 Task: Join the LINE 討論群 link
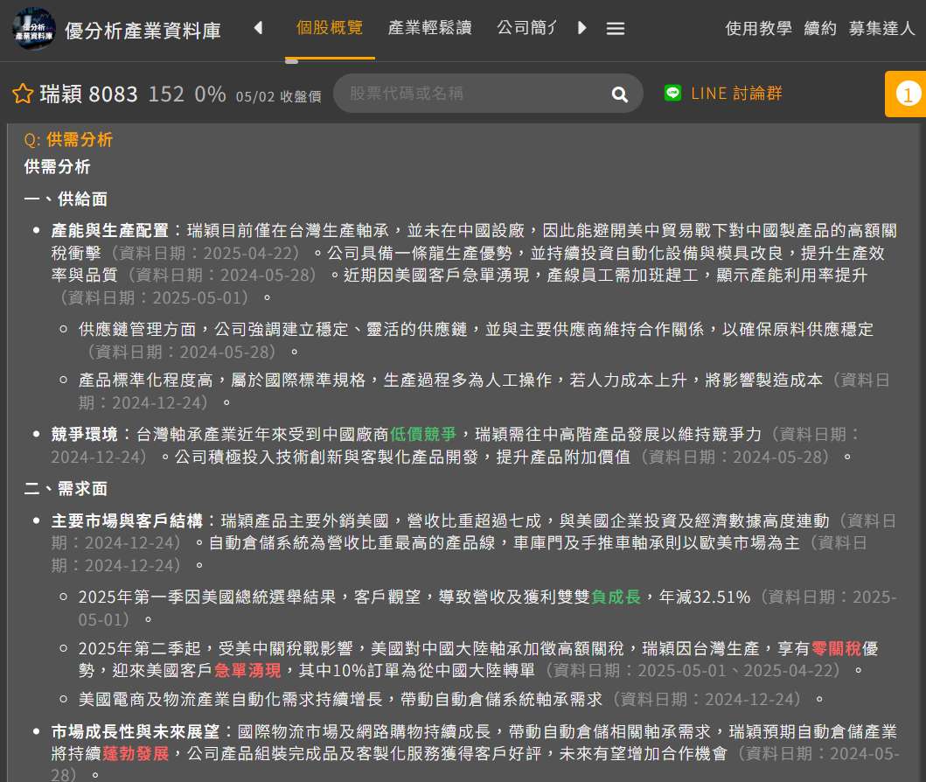tap(736, 94)
